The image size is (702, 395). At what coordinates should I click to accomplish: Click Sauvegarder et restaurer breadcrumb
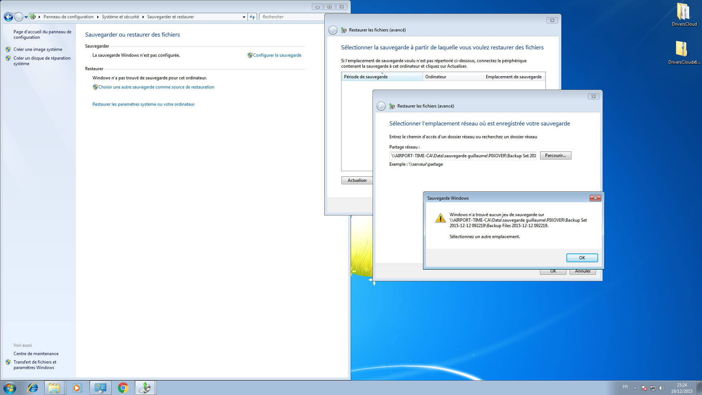coord(170,17)
